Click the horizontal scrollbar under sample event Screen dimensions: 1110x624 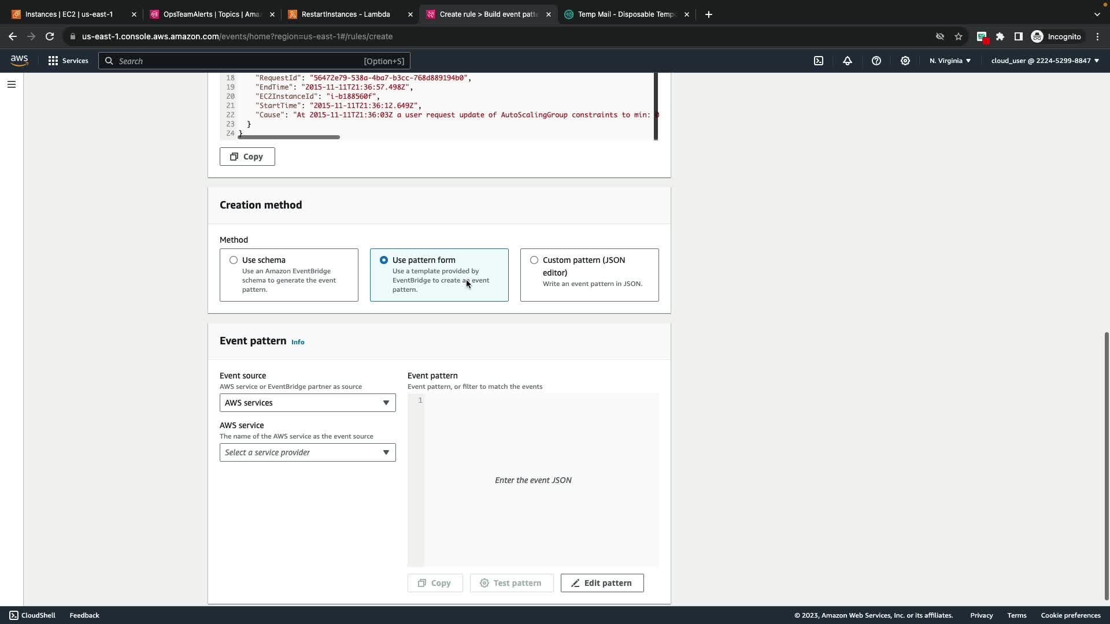pos(289,138)
